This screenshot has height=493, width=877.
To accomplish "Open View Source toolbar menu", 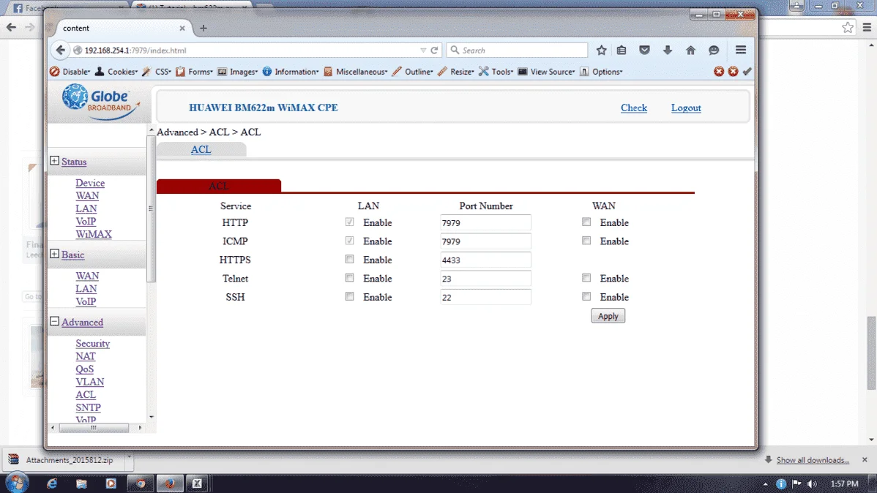I will tap(546, 72).
